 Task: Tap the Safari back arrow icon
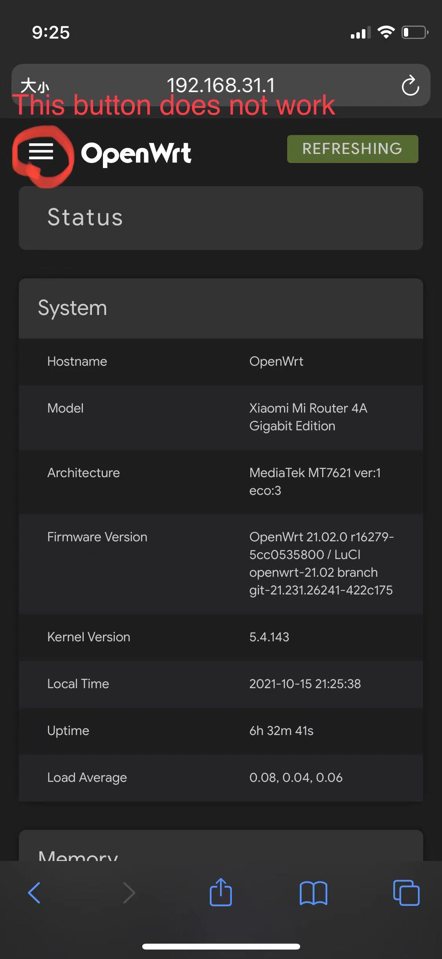pos(35,892)
